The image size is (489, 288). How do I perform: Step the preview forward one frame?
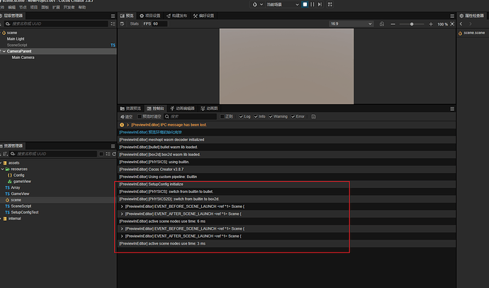[320, 4]
